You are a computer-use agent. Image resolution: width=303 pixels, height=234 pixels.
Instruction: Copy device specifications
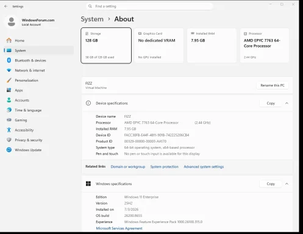[271, 103]
